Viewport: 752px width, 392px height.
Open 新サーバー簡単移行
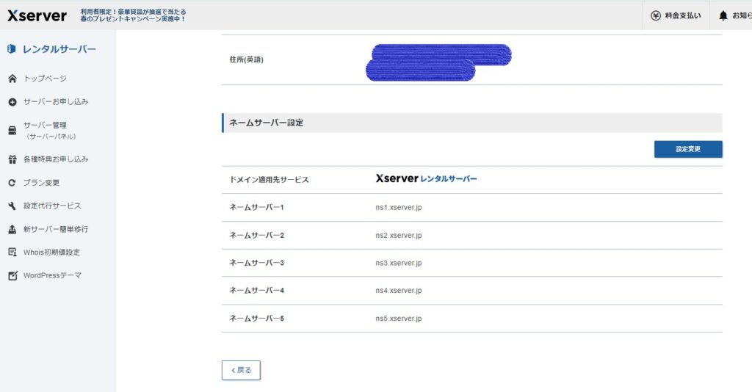[56, 229]
